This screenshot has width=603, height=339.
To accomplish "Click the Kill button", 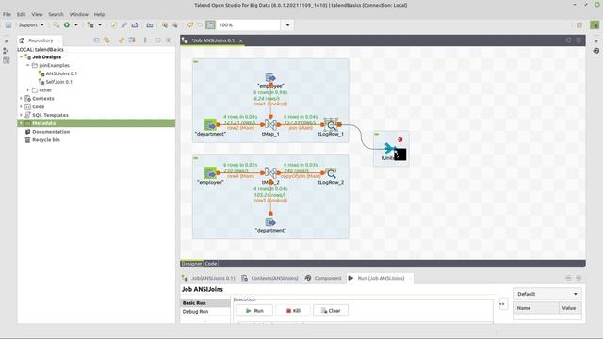I will [x=293, y=311].
